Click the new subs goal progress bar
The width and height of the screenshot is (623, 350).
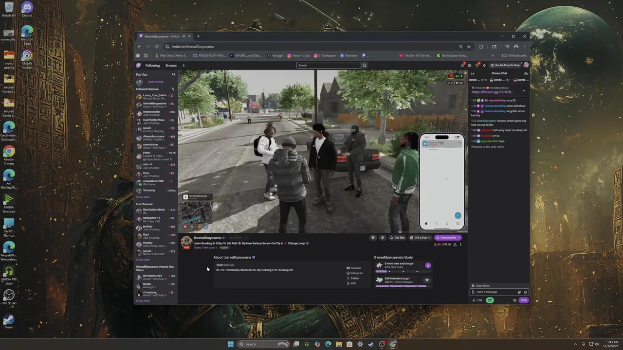click(x=403, y=271)
